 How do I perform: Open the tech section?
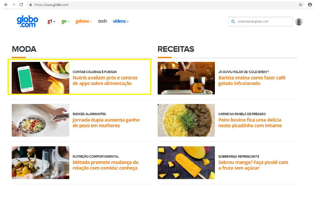(102, 21)
